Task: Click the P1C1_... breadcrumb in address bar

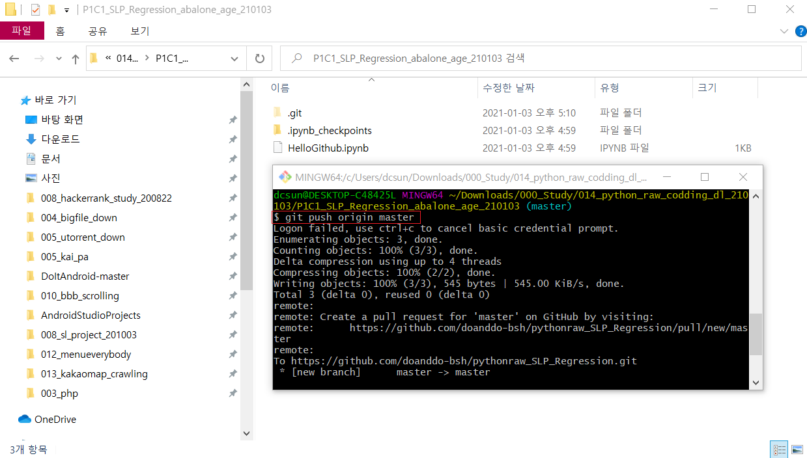Action: pyautogui.click(x=172, y=59)
